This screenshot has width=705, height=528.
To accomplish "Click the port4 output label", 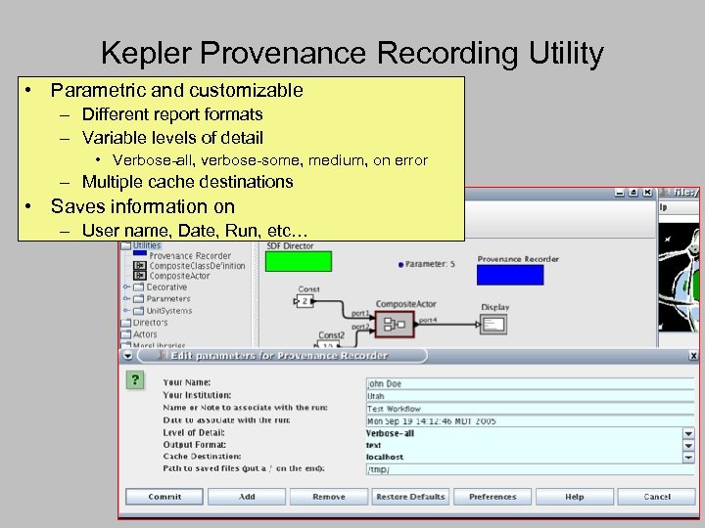I will [428, 320].
